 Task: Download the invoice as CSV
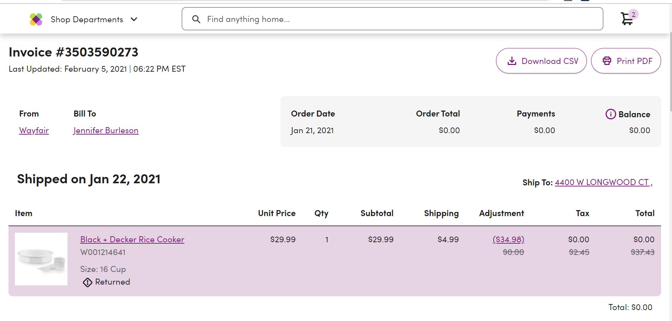541,61
